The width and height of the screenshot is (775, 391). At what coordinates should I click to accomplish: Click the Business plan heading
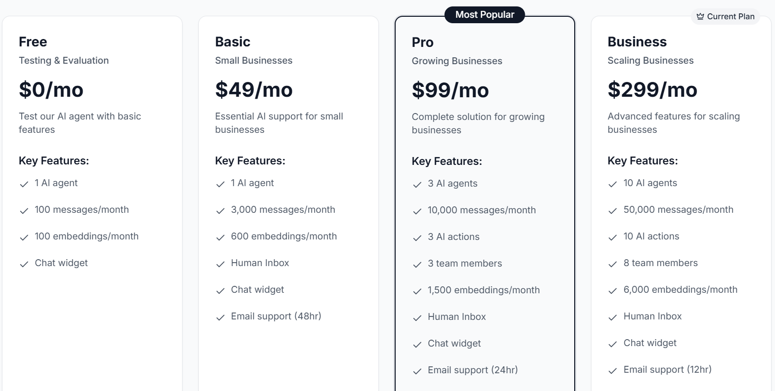(x=637, y=41)
